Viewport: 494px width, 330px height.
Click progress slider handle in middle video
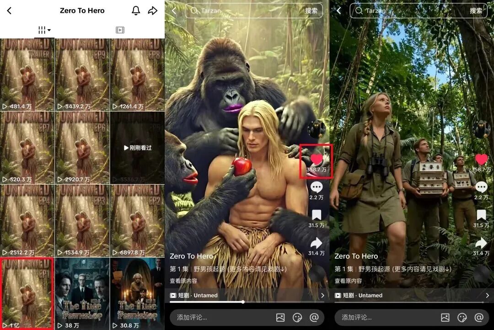(243, 302)
